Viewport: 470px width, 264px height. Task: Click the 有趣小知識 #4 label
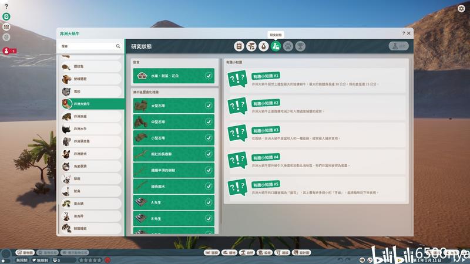pyautogui.click(x=266, y=157)
